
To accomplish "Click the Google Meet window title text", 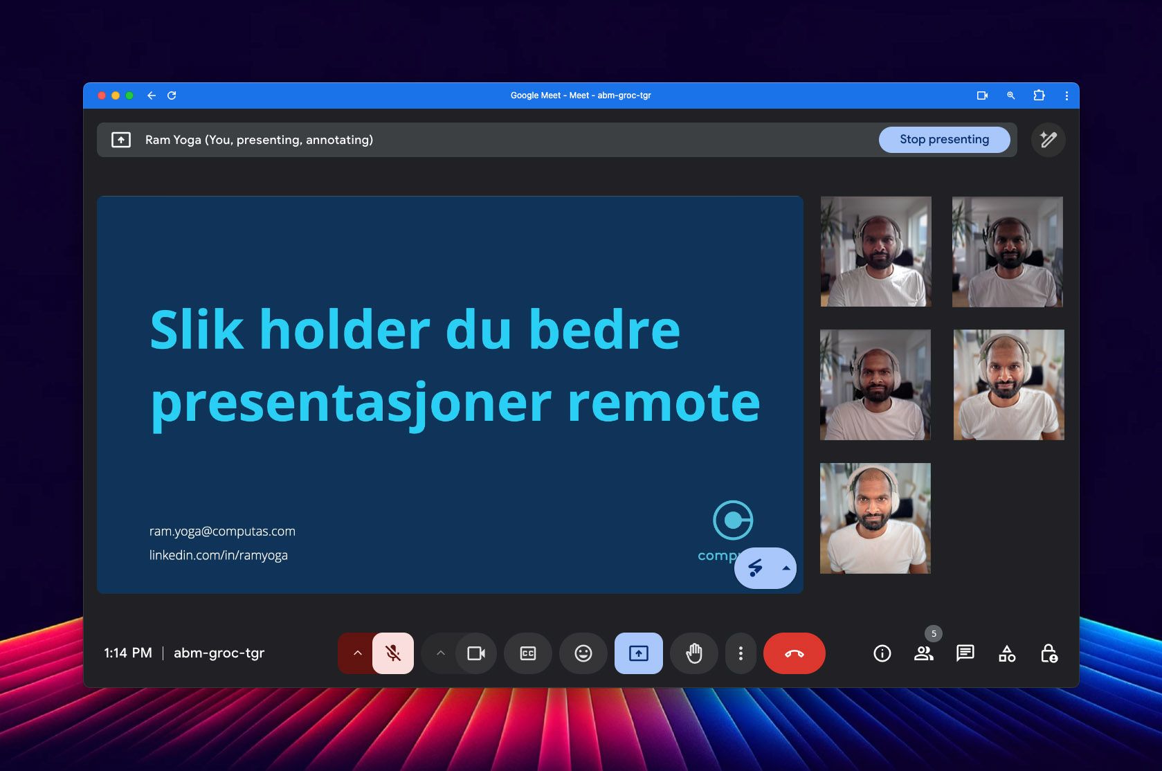I will point(581,96).
